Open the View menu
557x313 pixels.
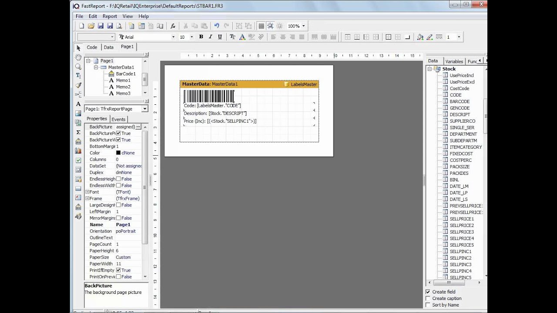click(128, 16)
